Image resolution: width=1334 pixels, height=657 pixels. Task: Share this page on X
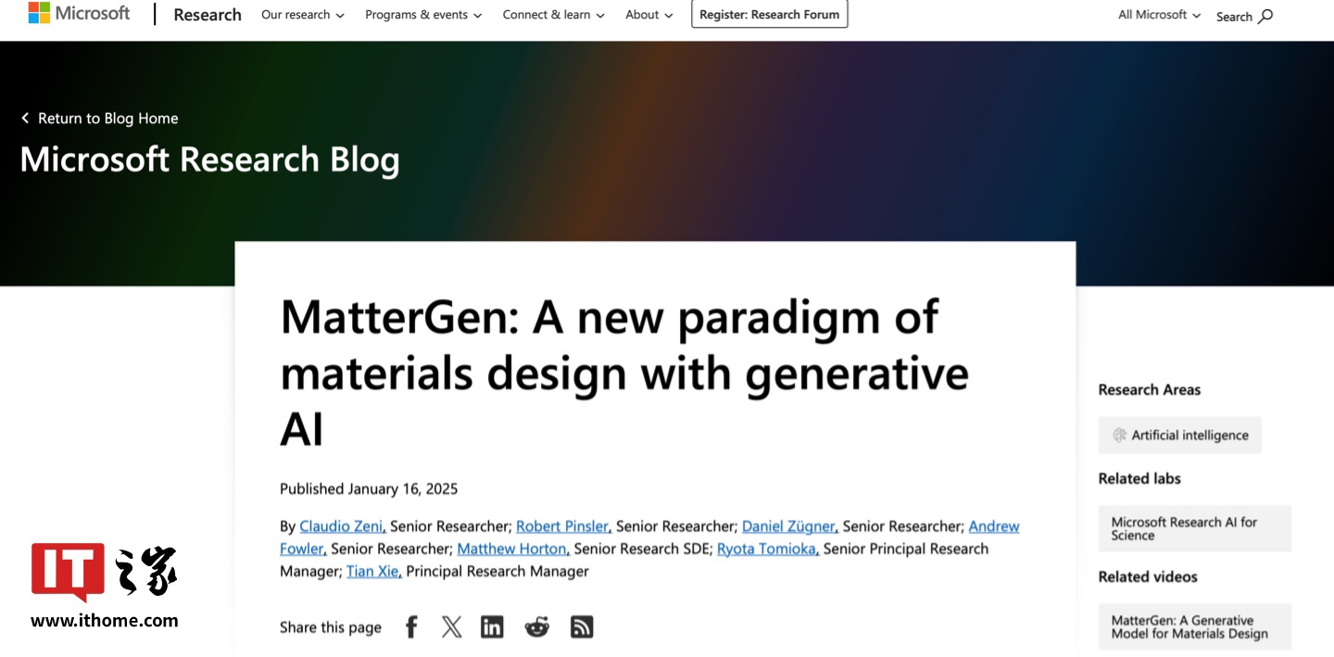[x=451, y=627]
